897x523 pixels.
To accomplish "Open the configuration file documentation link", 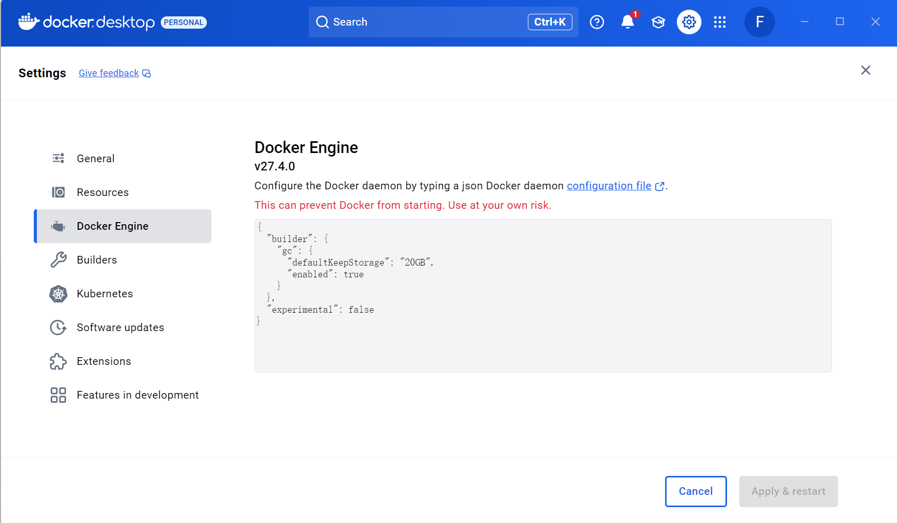I will point(609,186).
